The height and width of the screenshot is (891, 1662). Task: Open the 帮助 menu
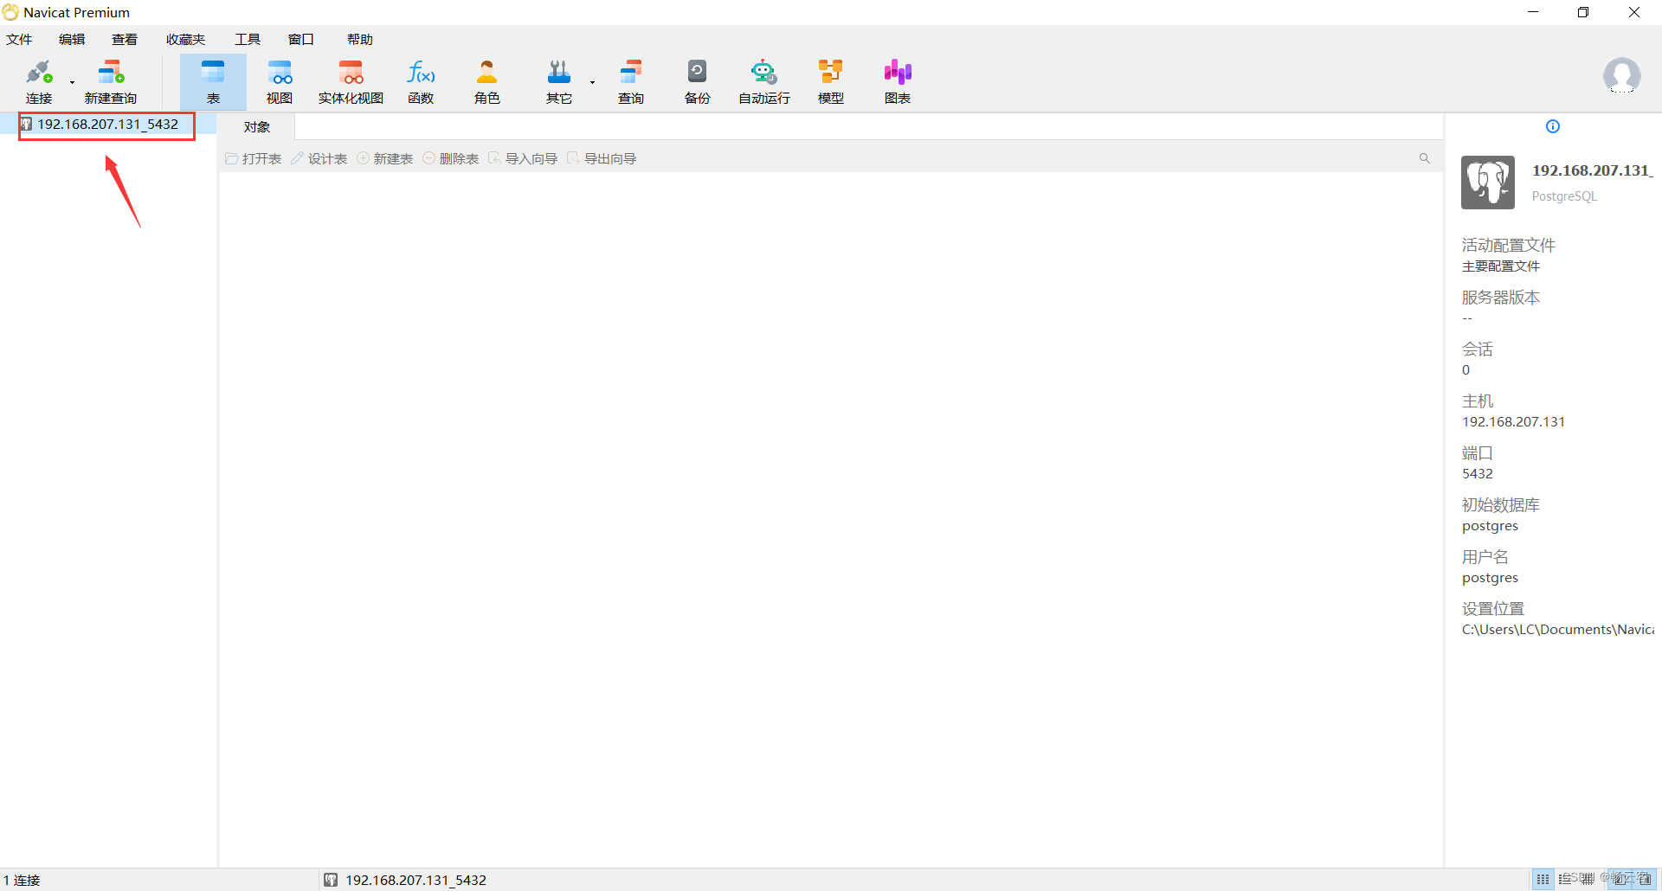pyautogui.click(x=360, y=40)
